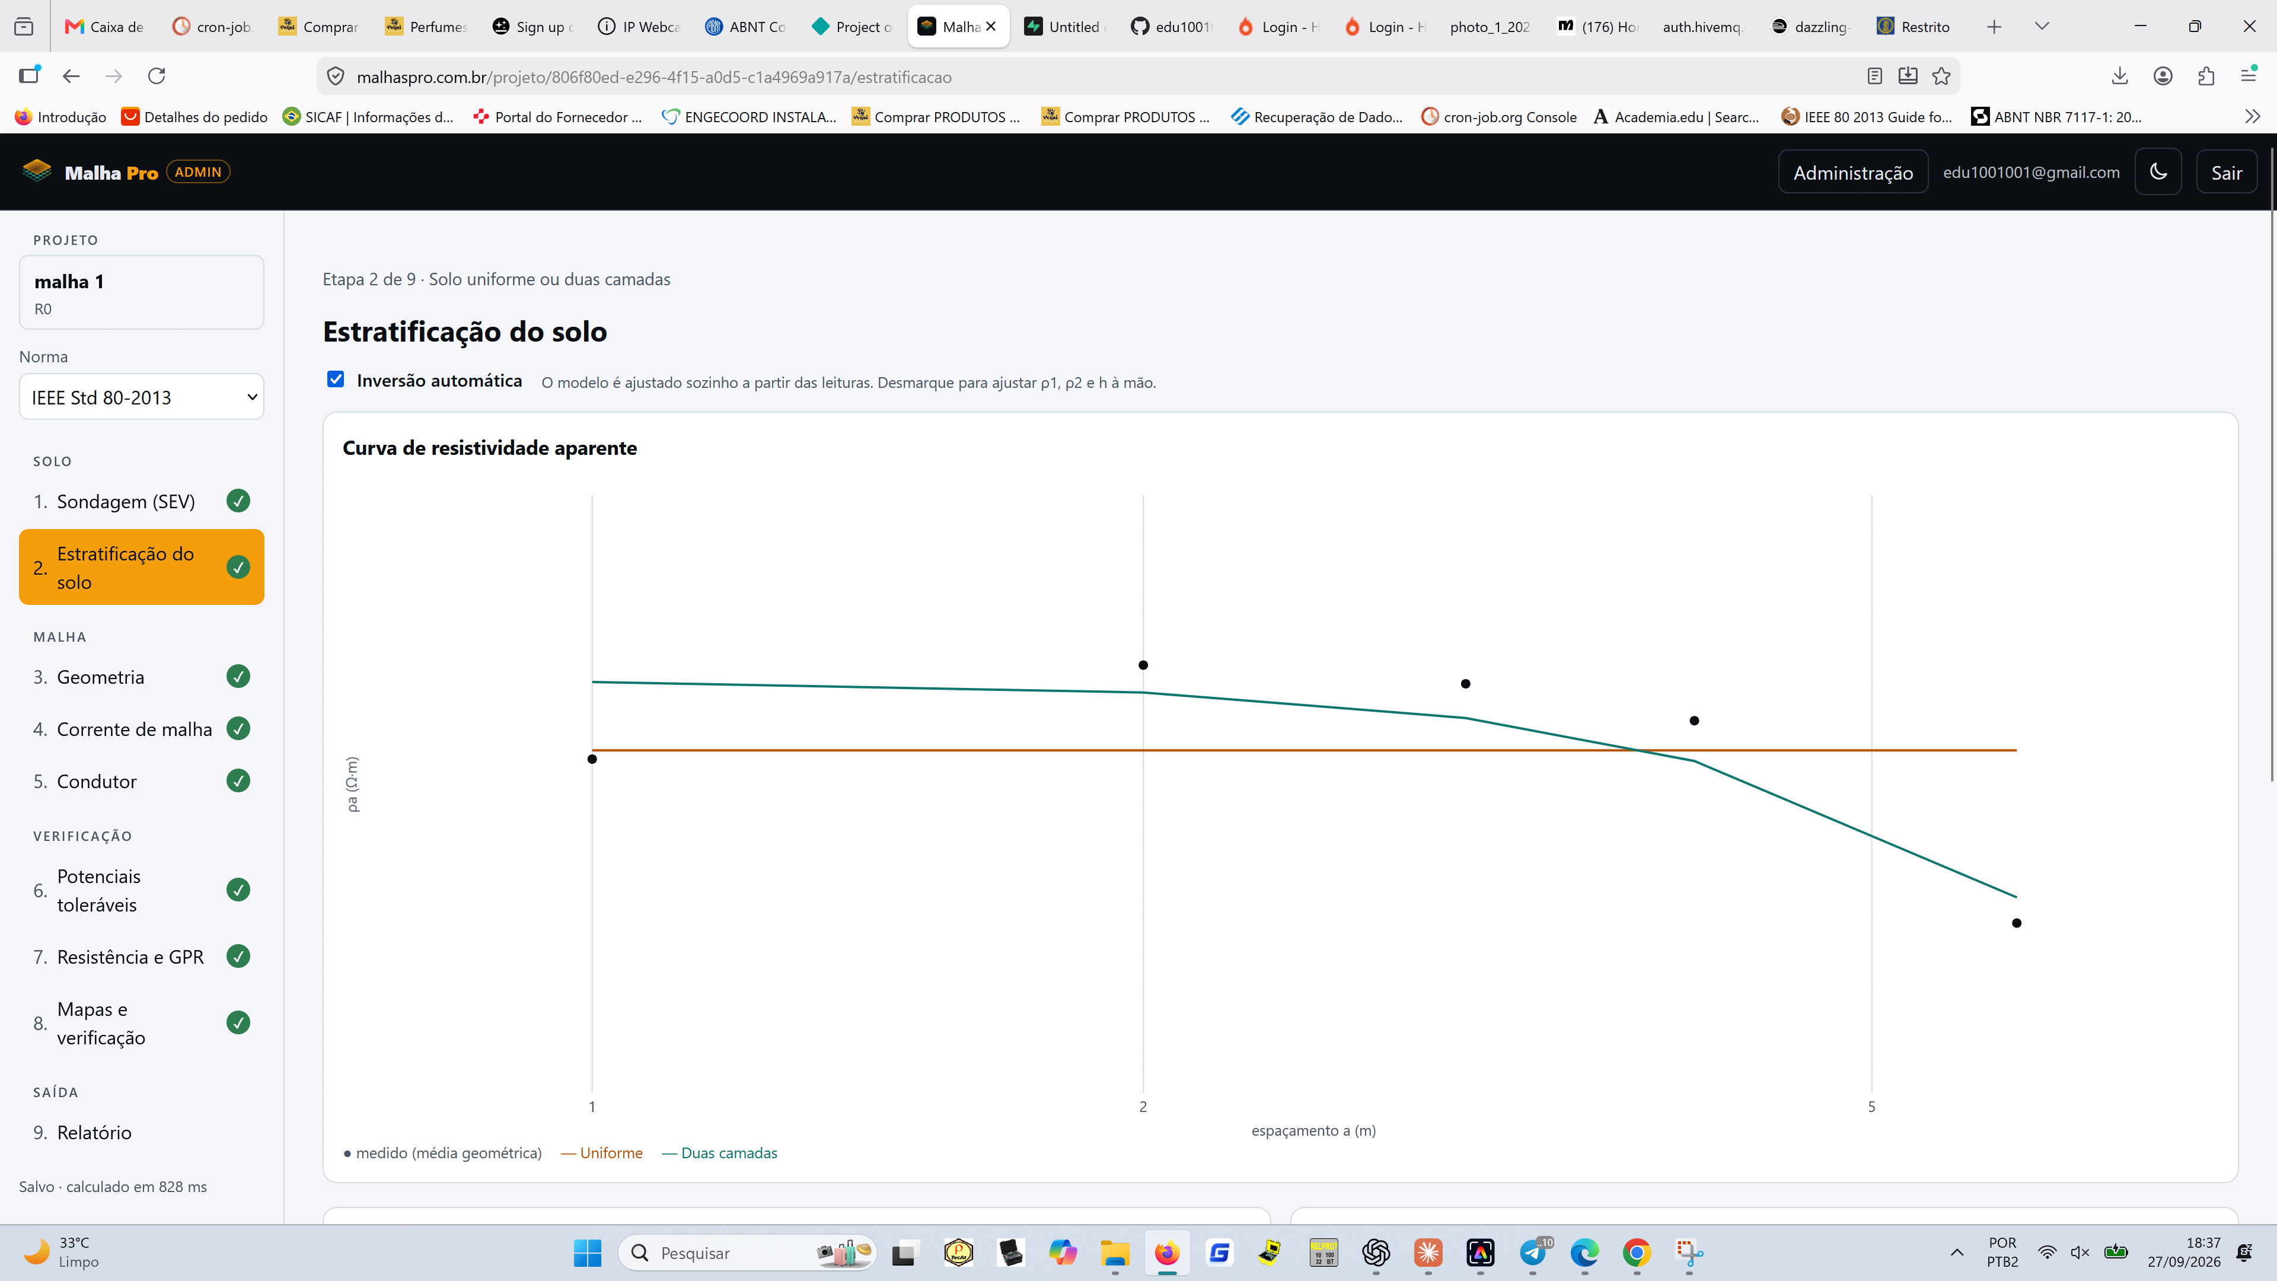Go to Mapas e verificação step
Viewport: 2277px width, 1281px height.
pyautogui.click(x=142, y=1023)
